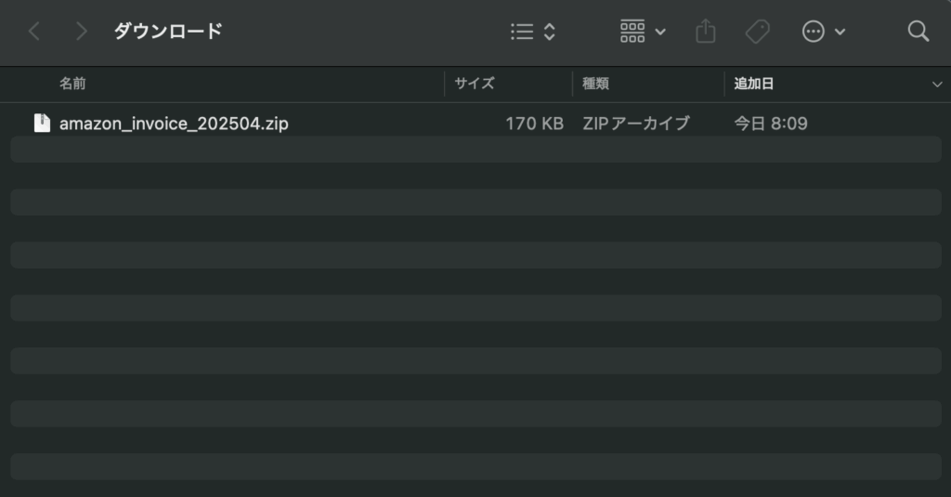Viewport: 951px width, 497px height.
Task: Sort by the 追加日 column header
Action: 753,84
